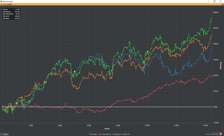Click the red heart marker at graph low point

coord(12,115)
